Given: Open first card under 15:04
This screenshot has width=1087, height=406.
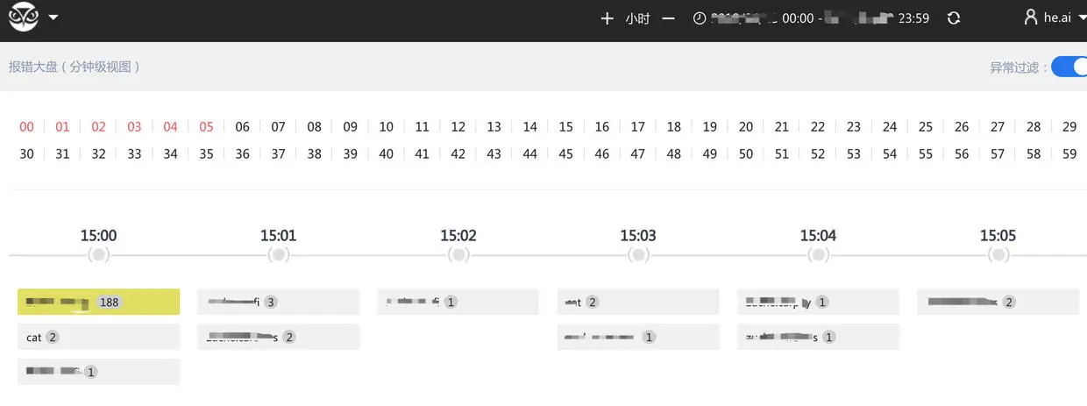Looking at the screenshot, I should [818, 302].
